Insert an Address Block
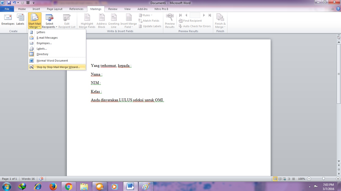 click(102, 21)
